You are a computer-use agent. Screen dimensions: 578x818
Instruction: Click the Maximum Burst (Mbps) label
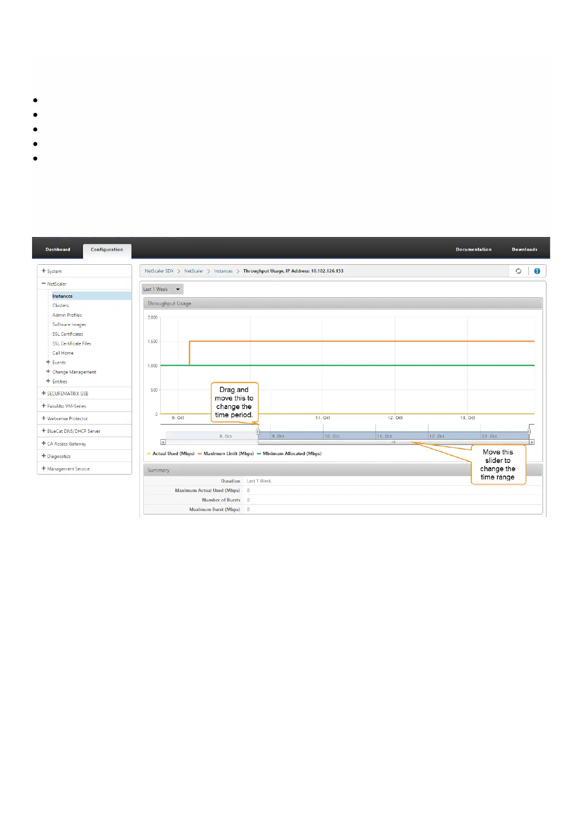click(215, 510)
